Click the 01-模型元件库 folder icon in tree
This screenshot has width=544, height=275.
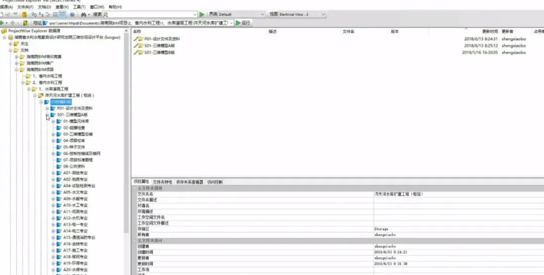[59, 121]
